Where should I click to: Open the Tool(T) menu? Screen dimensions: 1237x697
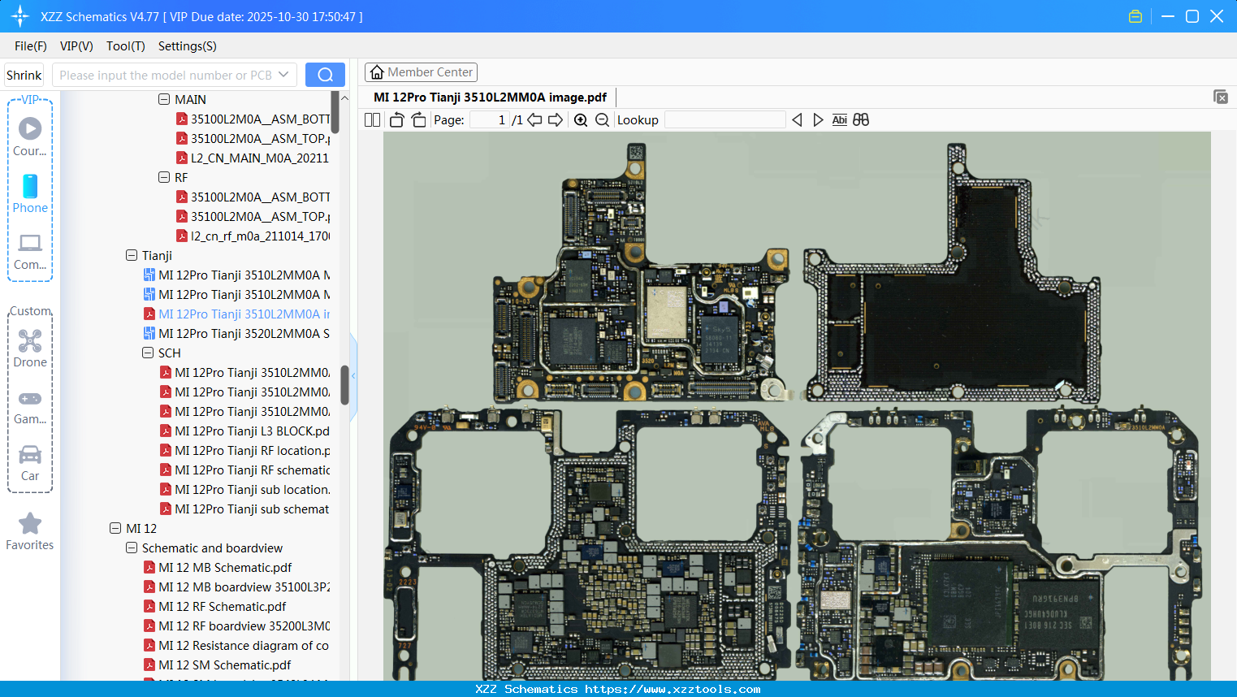click(125, 46)
